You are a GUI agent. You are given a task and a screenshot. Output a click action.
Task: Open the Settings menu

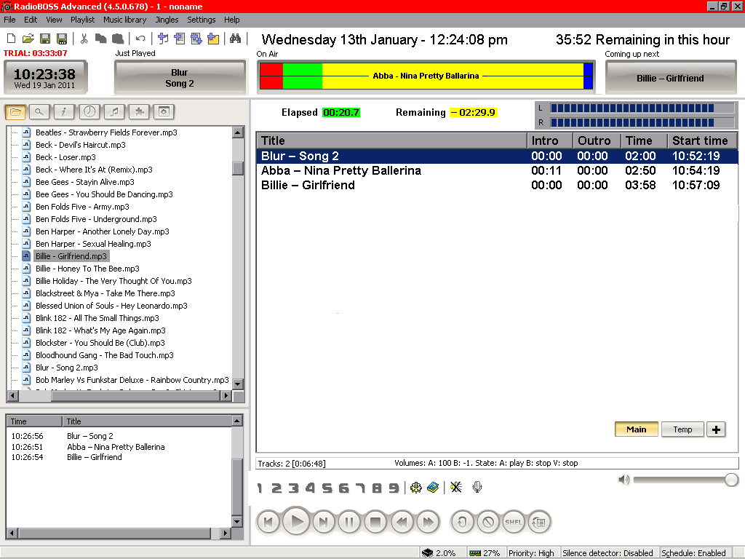[202, 20]
